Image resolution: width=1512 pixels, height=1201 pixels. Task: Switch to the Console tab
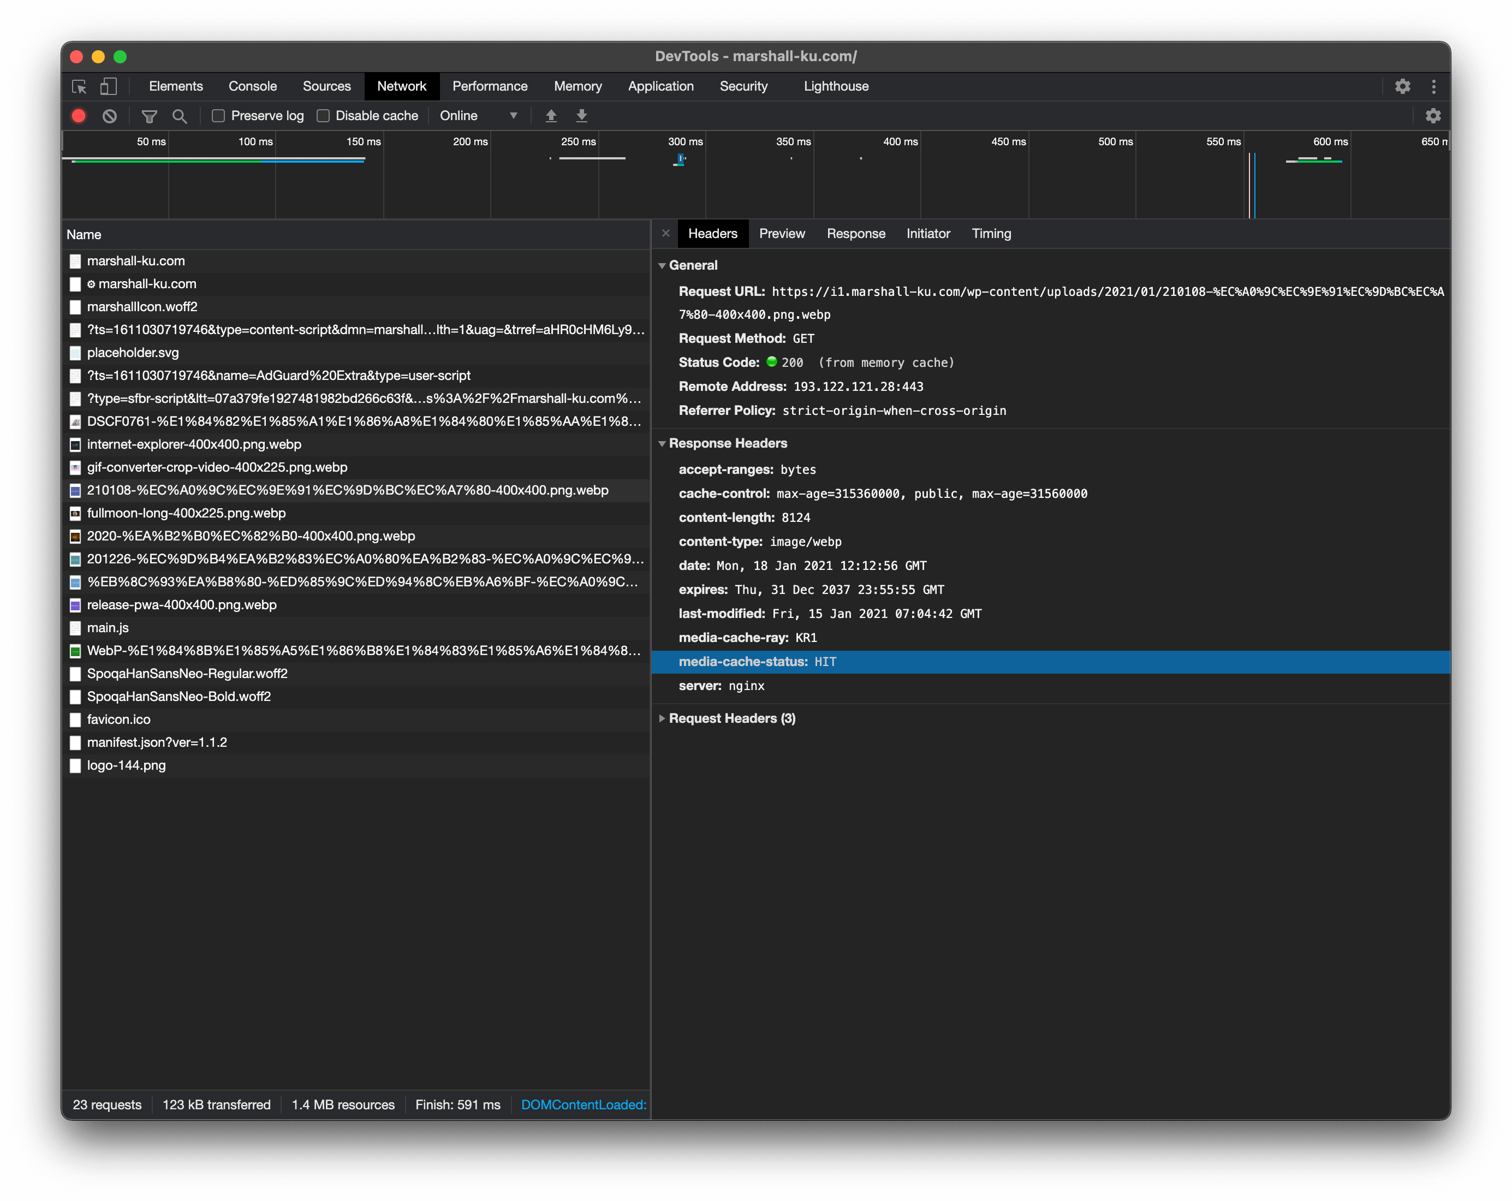[x=253, y=86]
